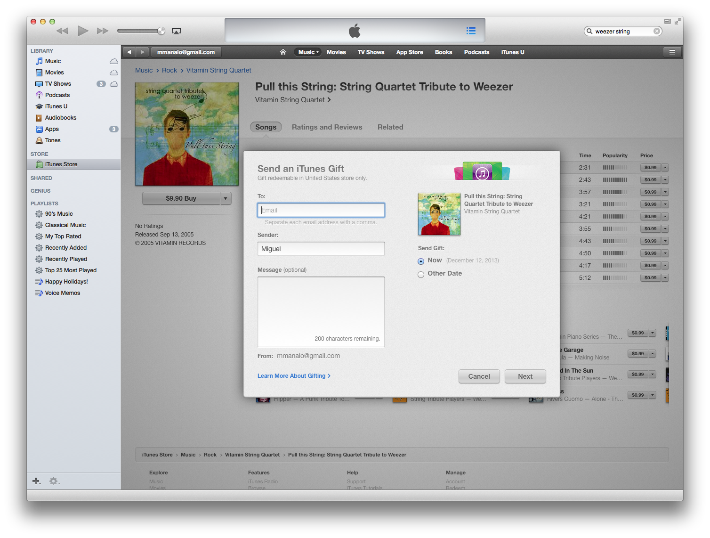Screen dimensions: 710x538
Task: Open Books in the store navigation
Action: (444, 52)
